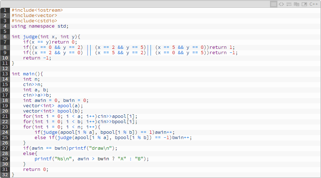Toggle line wrap in the code toolbar

click(x=289, y=4)
